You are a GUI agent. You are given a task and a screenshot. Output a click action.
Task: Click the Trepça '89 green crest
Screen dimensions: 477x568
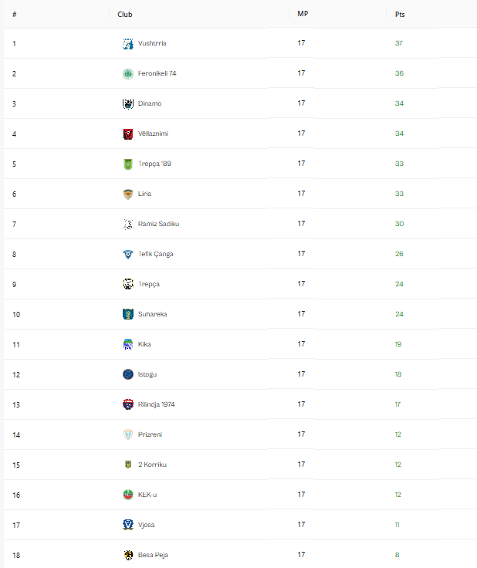(x=128, y=164)
